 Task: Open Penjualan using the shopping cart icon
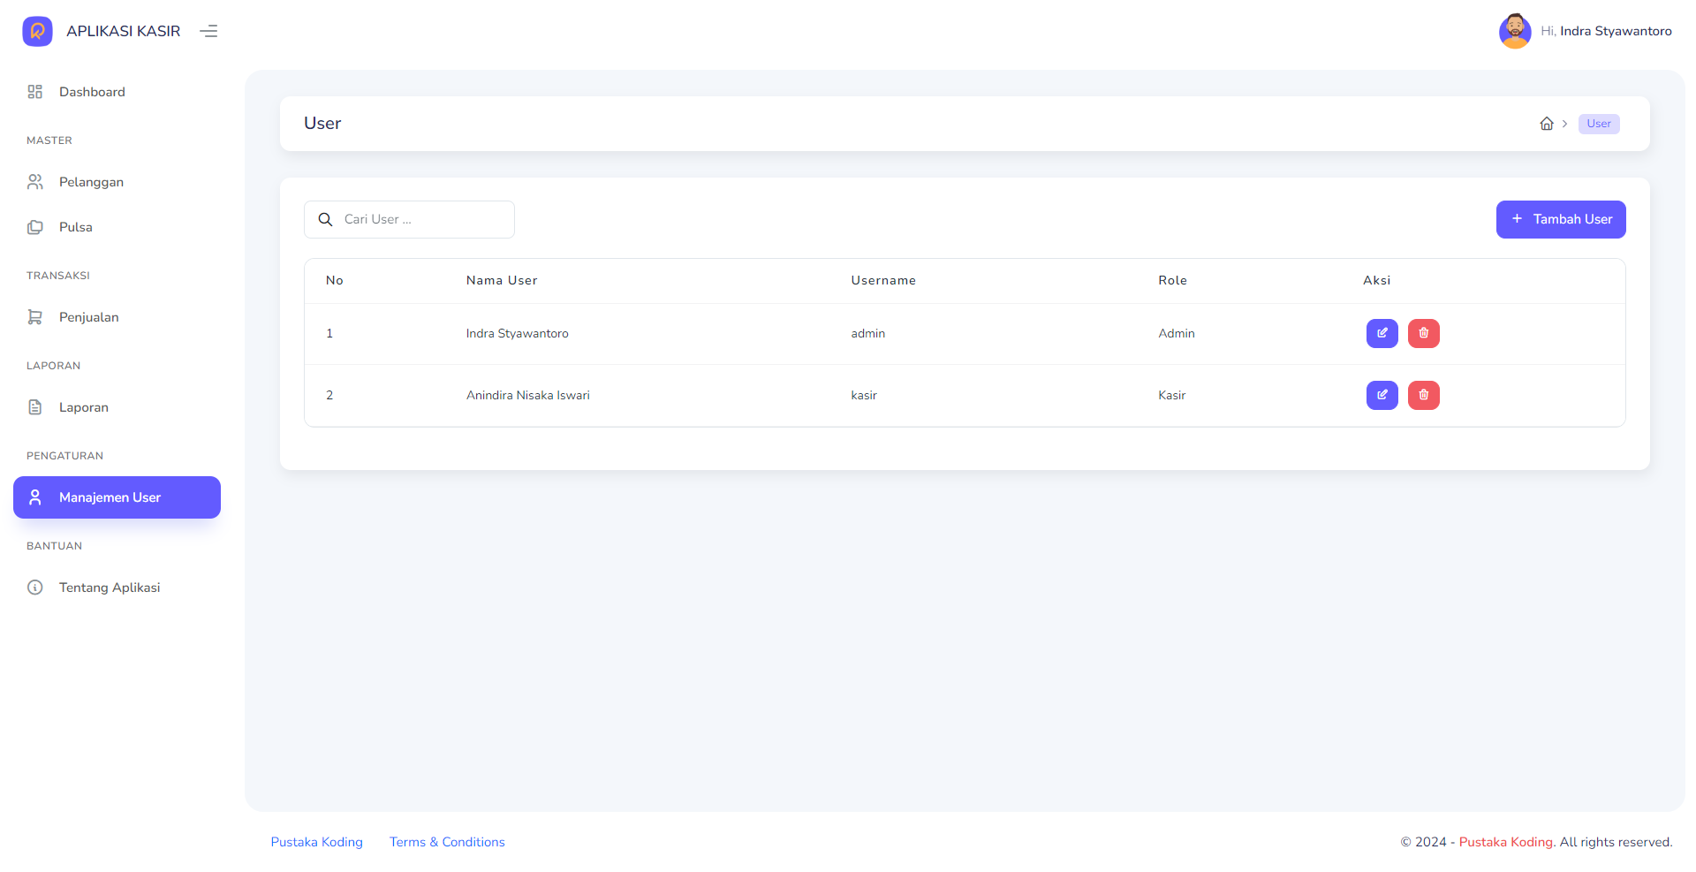34,316
